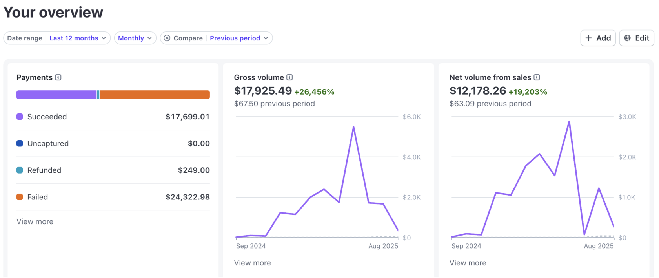Click the Refunded row label
Viewport: 659px width, 278px height.
click(x=44, y=170)
